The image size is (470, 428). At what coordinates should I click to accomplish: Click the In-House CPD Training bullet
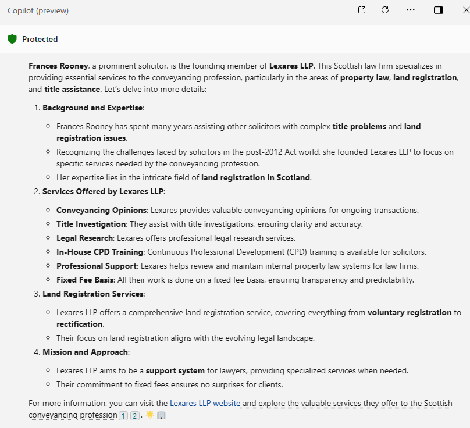[x=241, y=252]
